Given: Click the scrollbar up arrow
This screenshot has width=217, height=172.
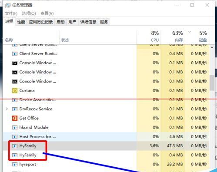Looking at the screenshot, I should point(212,47).
